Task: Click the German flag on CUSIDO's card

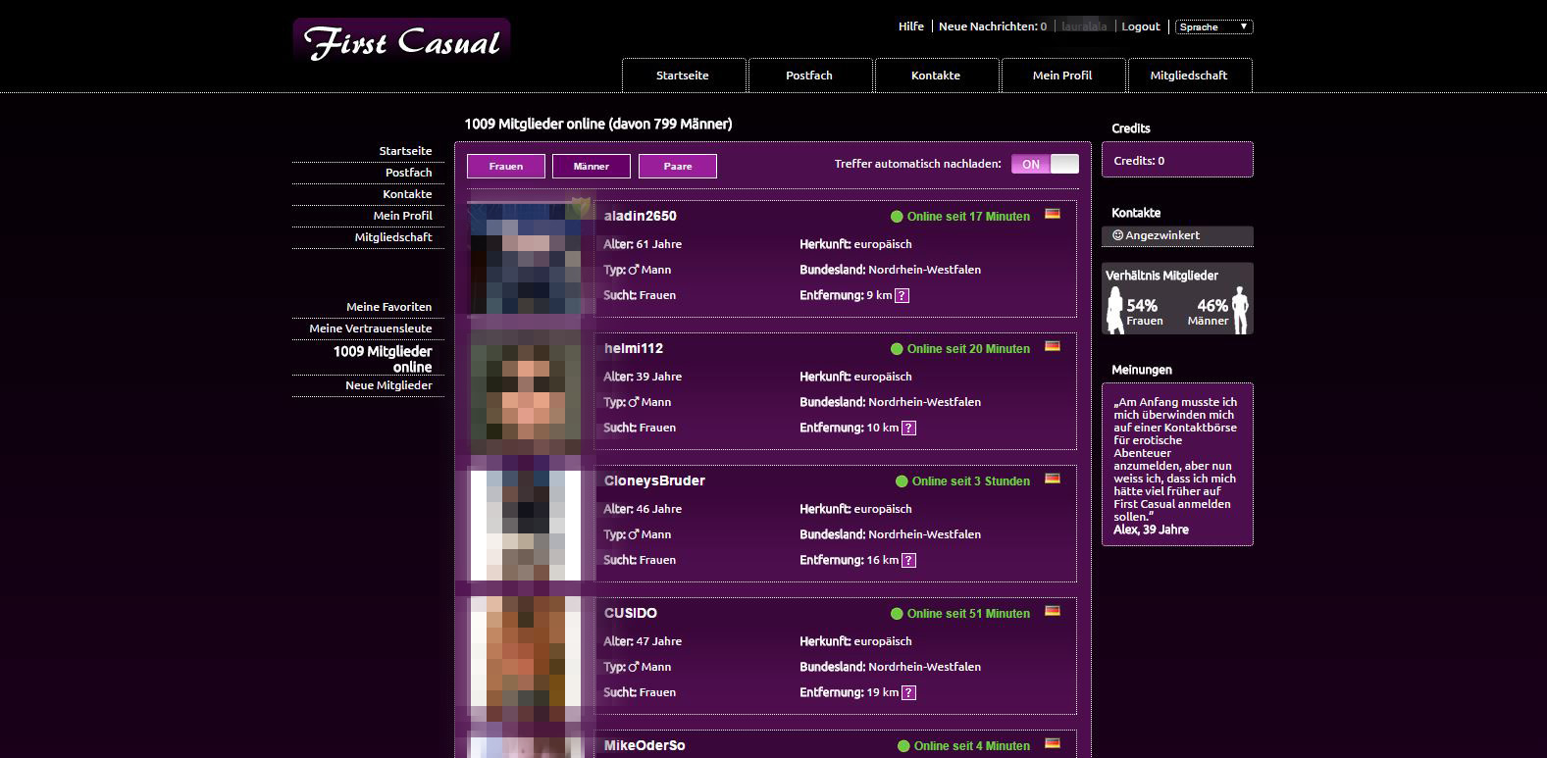Action: pyautogui.click(x=1053, y=611)
